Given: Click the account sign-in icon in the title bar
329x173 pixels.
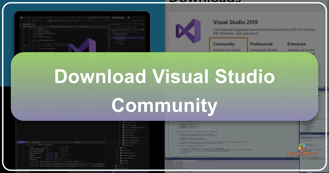Looking at the screenshot, I should click(x=129, y=17).
